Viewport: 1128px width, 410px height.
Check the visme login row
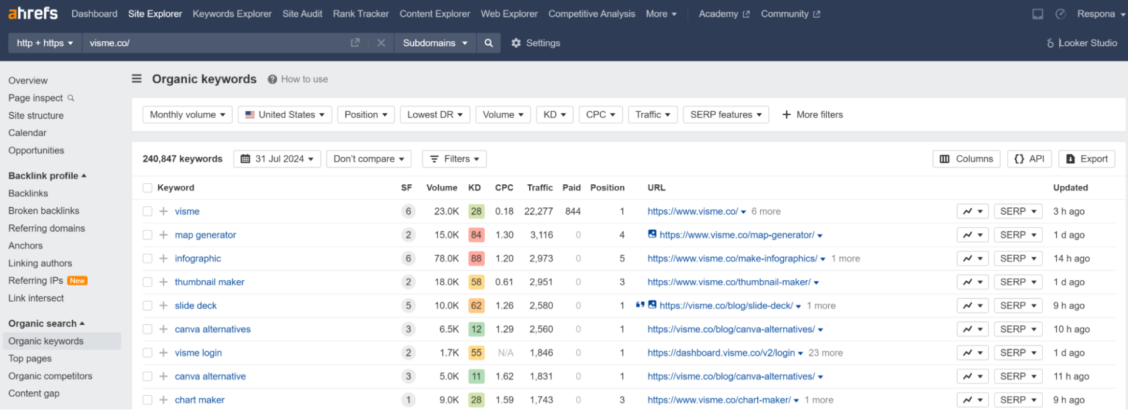pos(147,353)
